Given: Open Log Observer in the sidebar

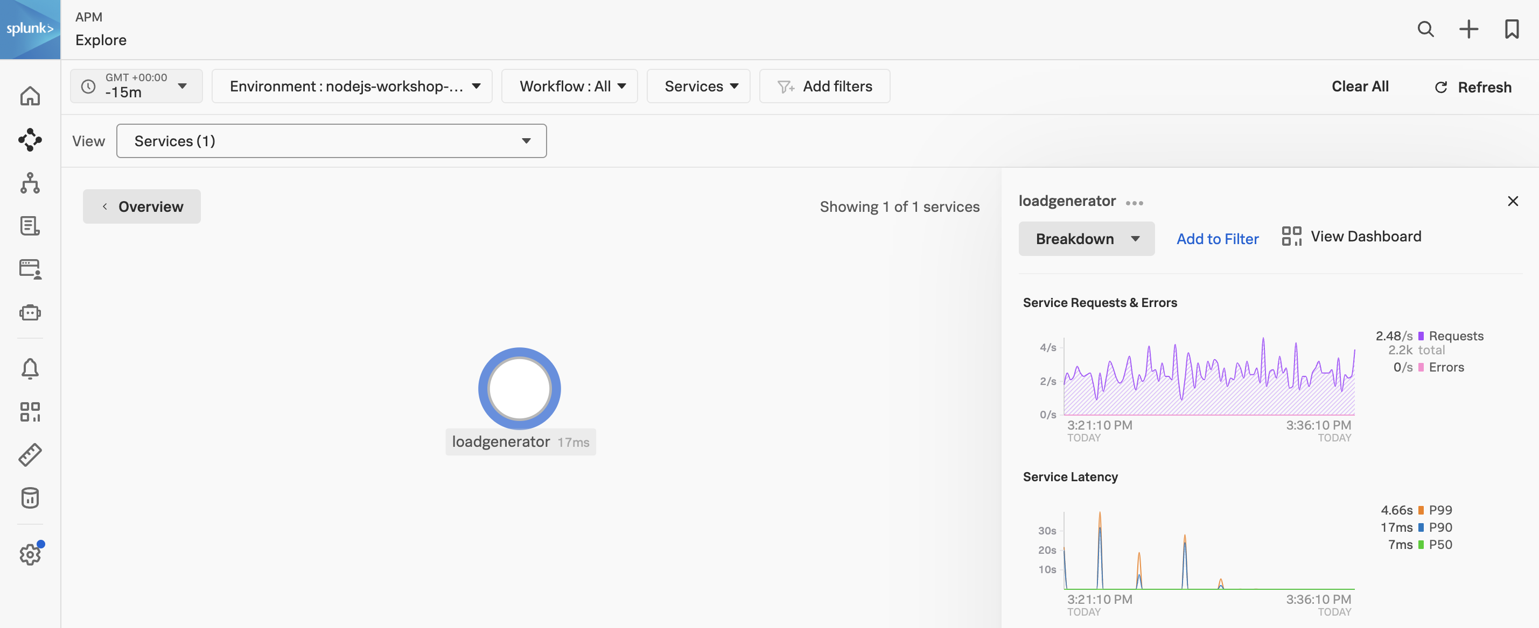Looking at the screenshot, I should coord(30,225).
